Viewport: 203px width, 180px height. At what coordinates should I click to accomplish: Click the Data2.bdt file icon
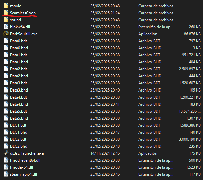click(x=6, y=69)
